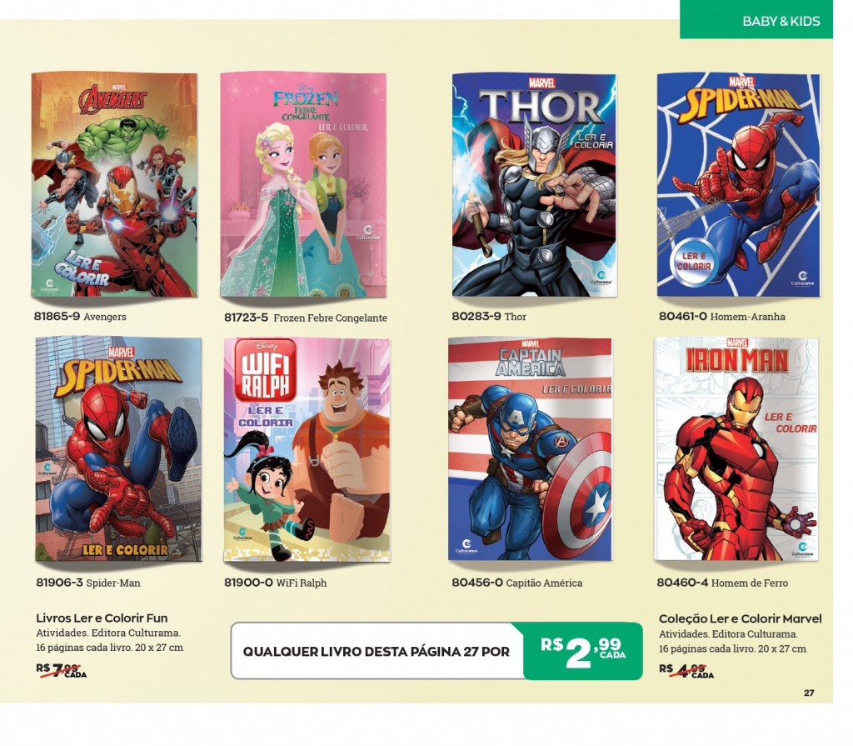Select the Spider-Man city cover
The height and width of the screenshot is (746, 853).
click(118, 449)
